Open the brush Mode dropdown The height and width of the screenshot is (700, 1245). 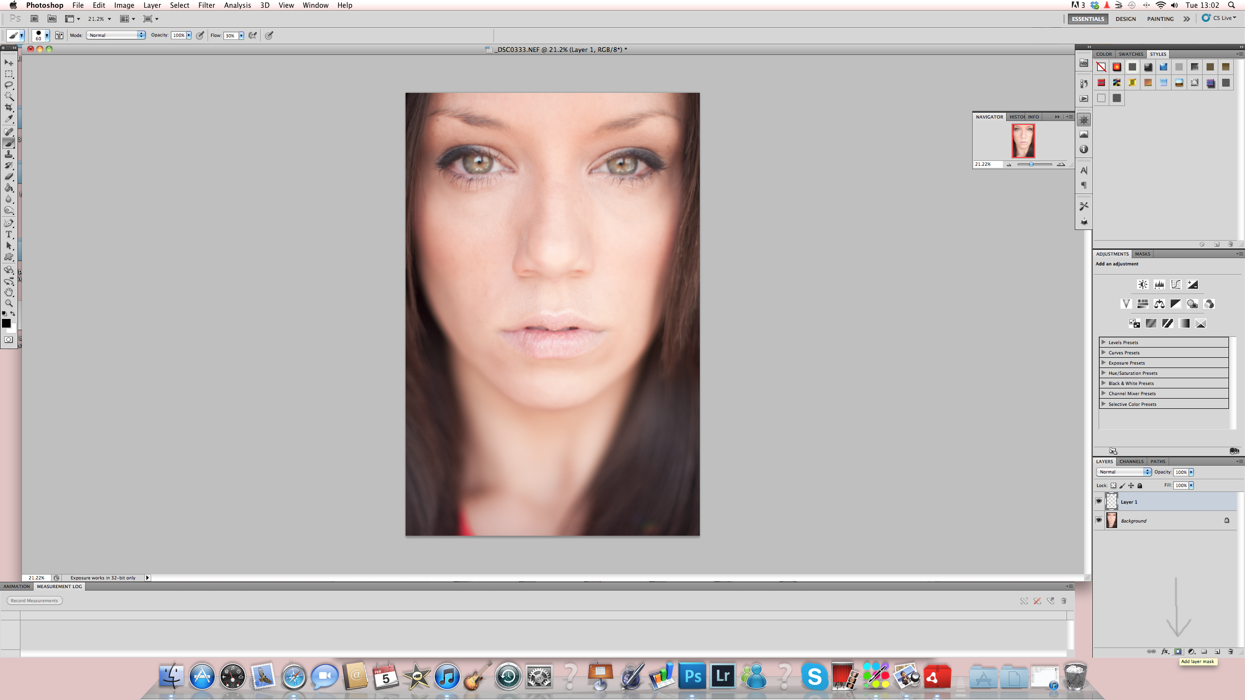point(116,35)
